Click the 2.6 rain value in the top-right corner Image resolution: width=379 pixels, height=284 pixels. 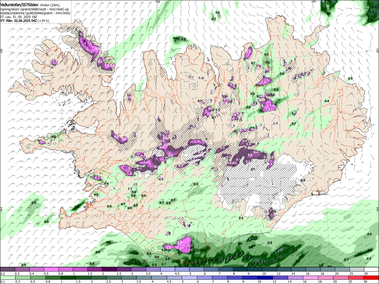(372, 12)
